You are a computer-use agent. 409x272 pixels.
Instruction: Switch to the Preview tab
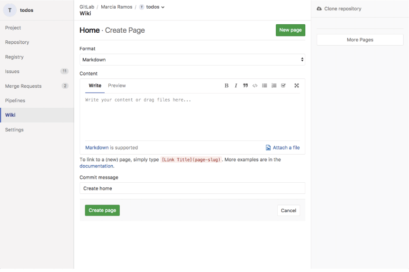coord(117,85)
